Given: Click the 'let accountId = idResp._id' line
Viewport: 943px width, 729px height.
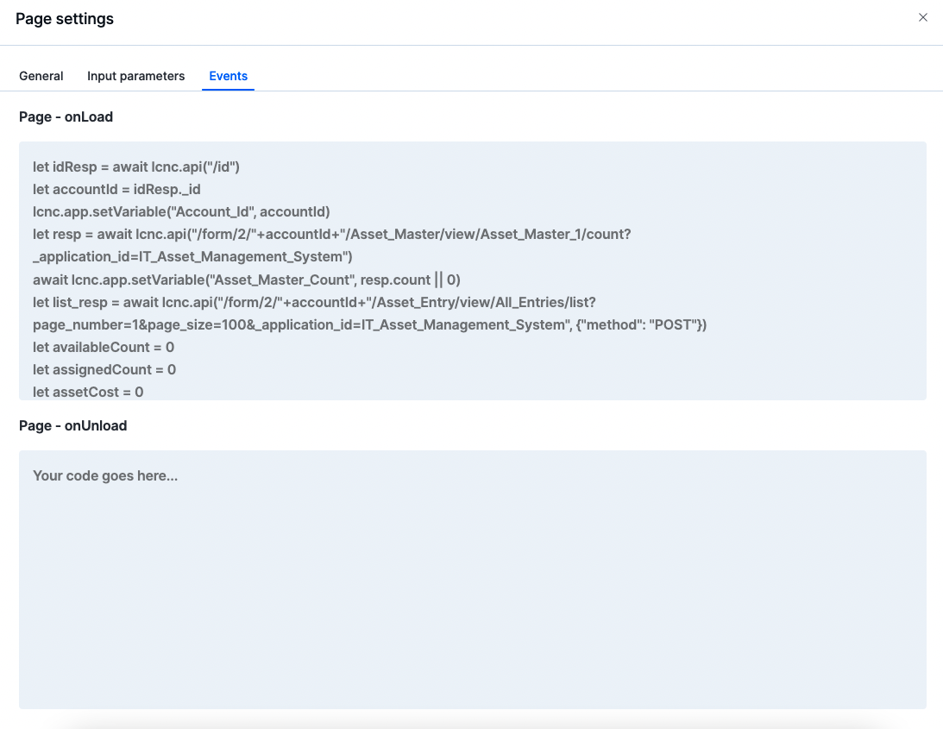Looking at the screenshot, I should click(x=116, y=190).
